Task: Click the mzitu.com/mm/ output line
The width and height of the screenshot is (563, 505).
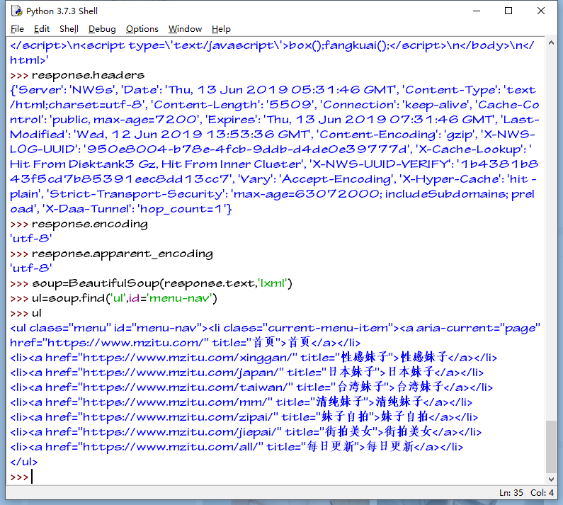Action: point(241,402)
